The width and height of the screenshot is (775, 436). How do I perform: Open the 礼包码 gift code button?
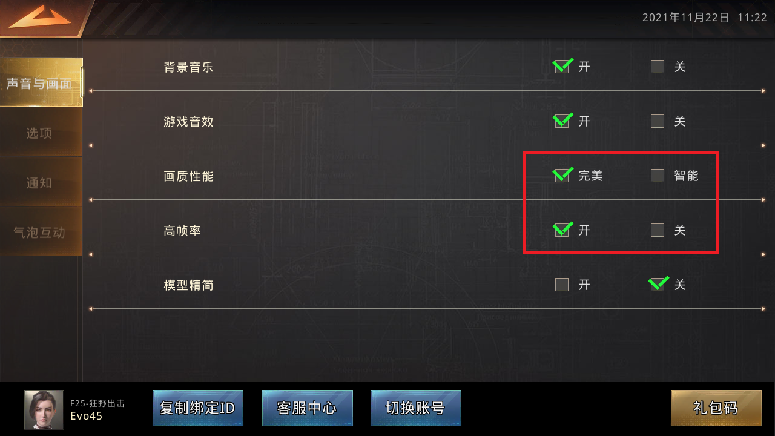click(716, 408)
